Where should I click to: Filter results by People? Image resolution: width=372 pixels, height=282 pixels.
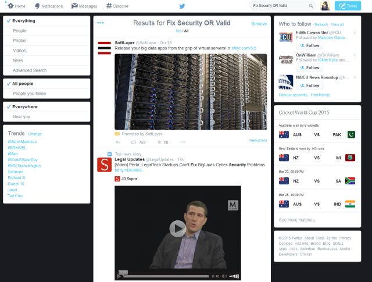46,31
